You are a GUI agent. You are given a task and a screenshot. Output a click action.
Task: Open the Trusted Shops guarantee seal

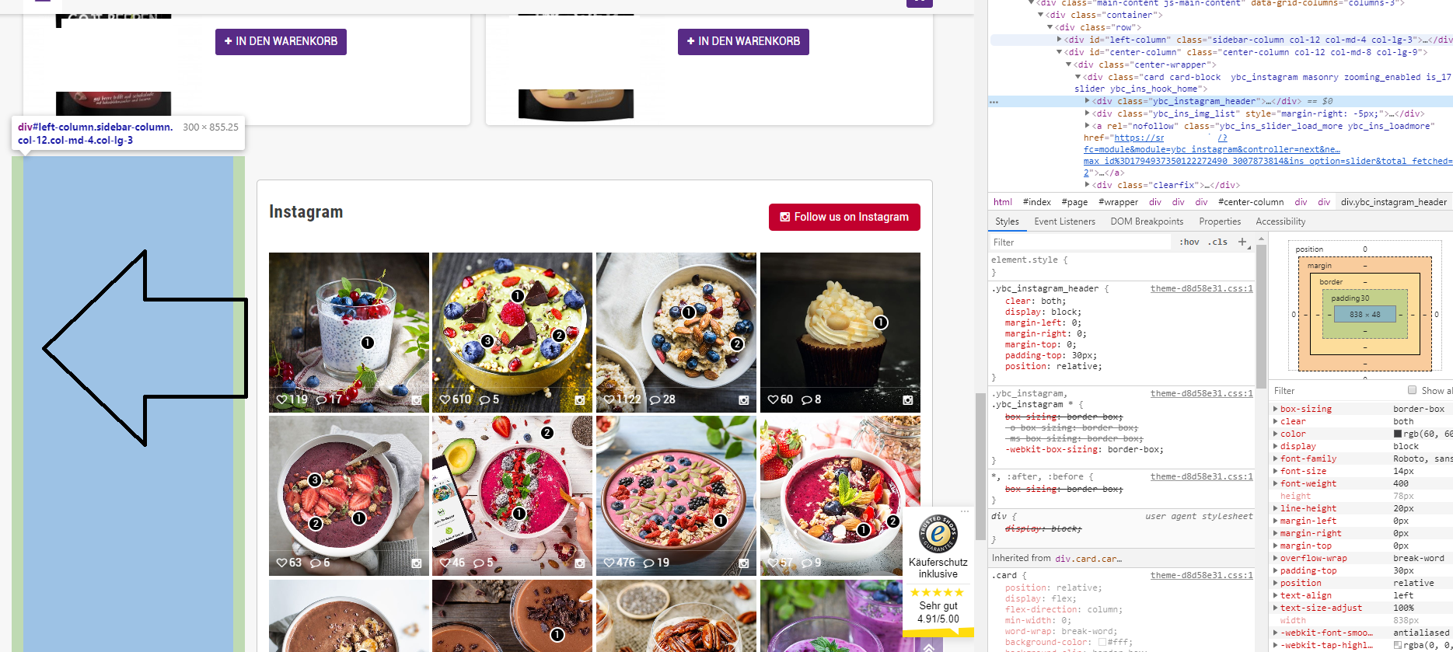click(938, 533)
